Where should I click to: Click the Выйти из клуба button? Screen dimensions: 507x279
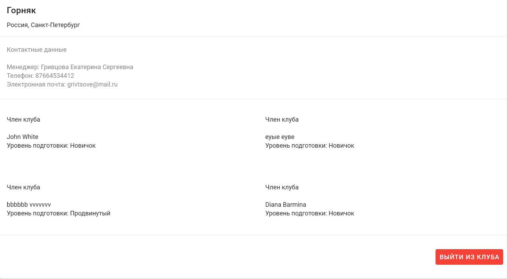coord(469,257)
